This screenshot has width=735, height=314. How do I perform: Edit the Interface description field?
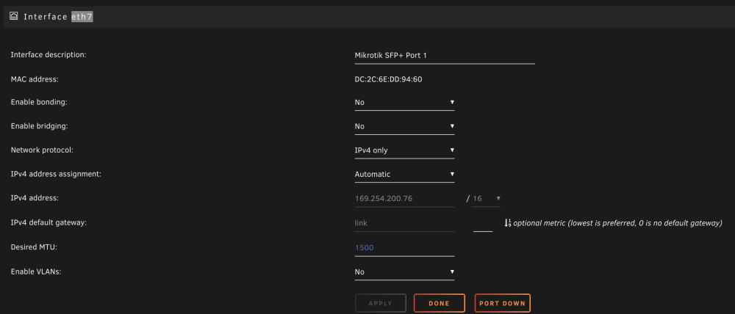click(x=445, y=56)
